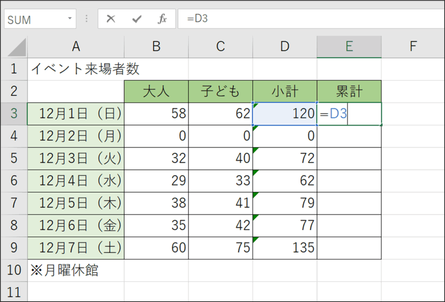The width and height of the screenshot is (445, 302).
Task: Select row 6 header
Action: click(x=14, y=181)
